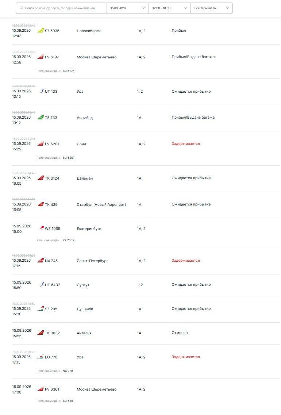Click the search magnifier icon in the search field
281x415 pixels.
(22, 8)
